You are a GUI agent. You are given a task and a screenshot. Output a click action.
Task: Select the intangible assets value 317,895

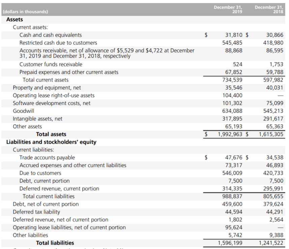(232, 118)
